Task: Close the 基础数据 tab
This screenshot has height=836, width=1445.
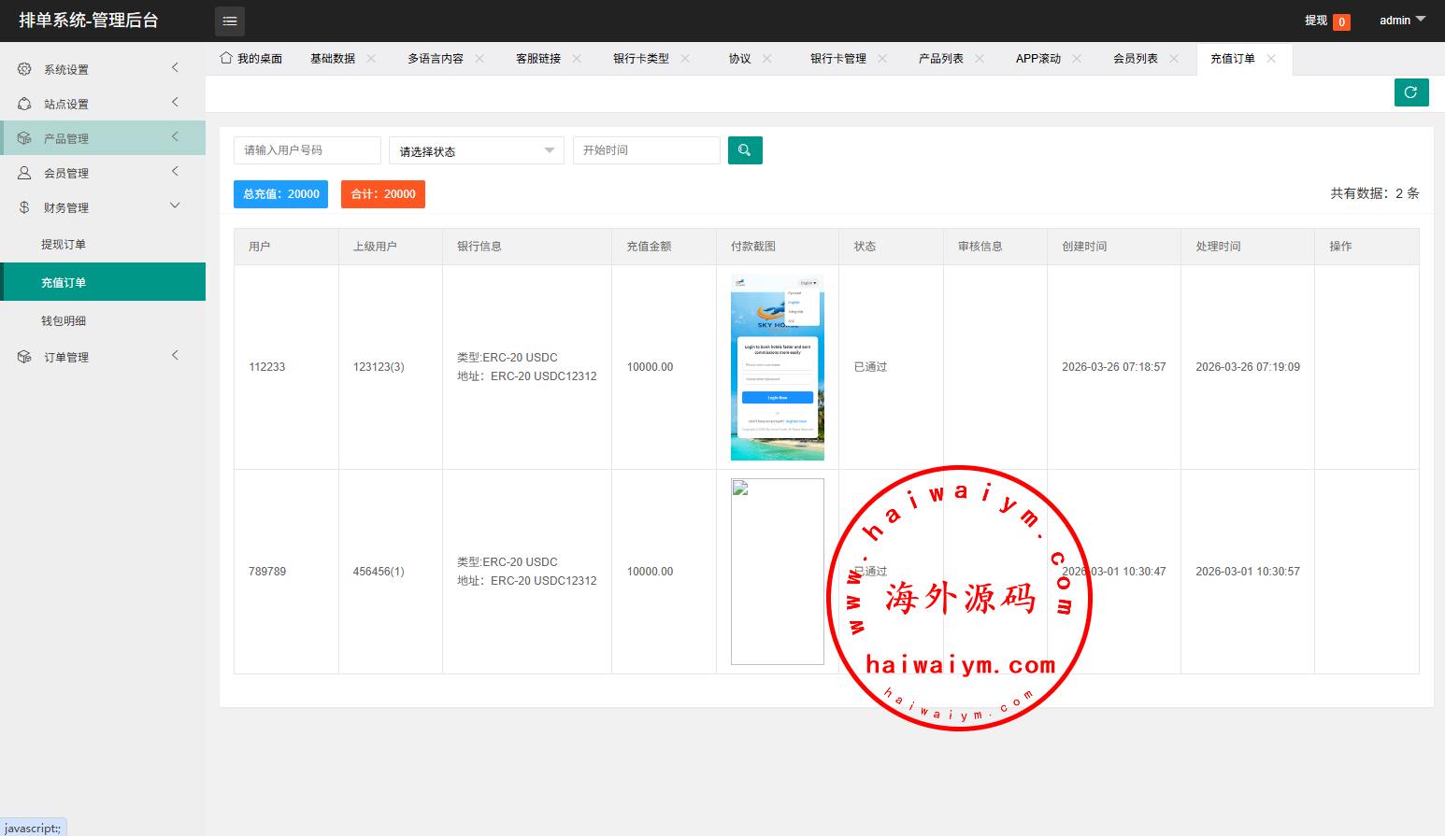Action: coord(371,58)
